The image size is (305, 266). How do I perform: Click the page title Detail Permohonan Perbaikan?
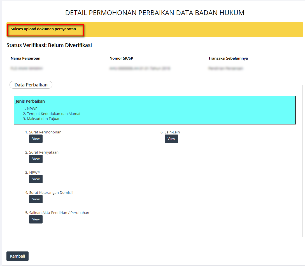pos(155,13)
